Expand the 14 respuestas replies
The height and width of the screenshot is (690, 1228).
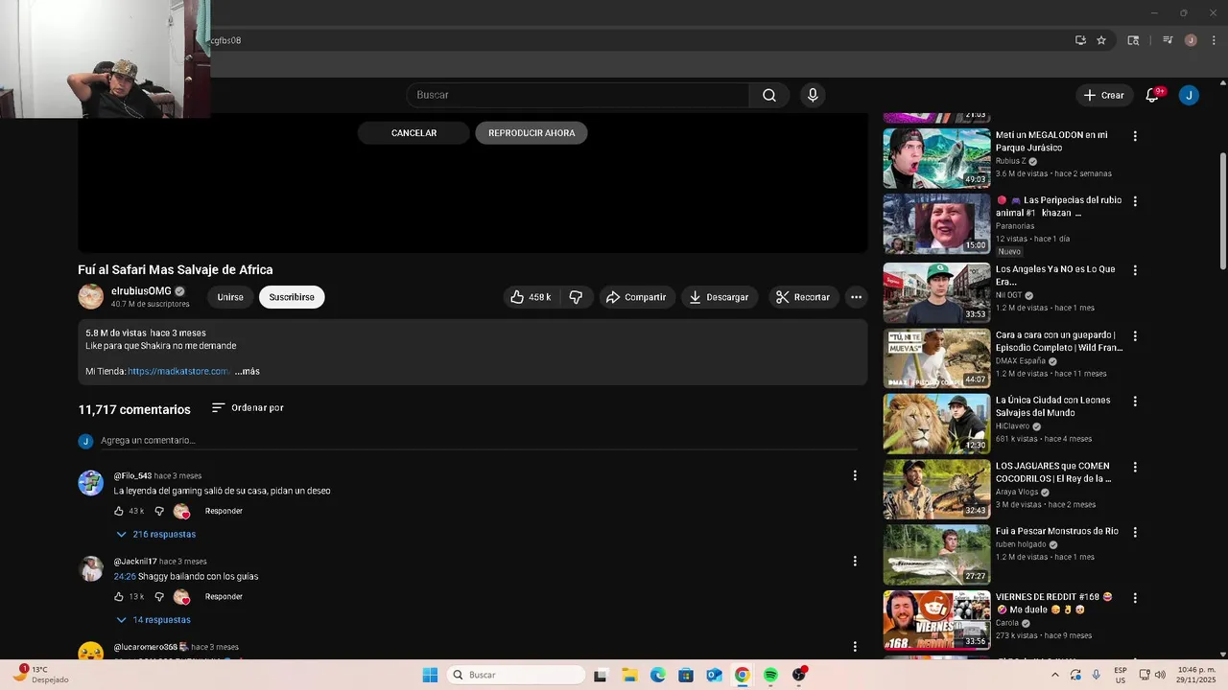click(153, 619)
